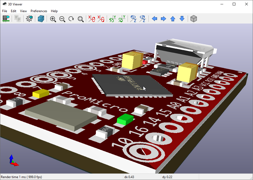This screenshot has width=253, height=180.
Task: Click the Redraw view icon
Action: pos(71,19)
